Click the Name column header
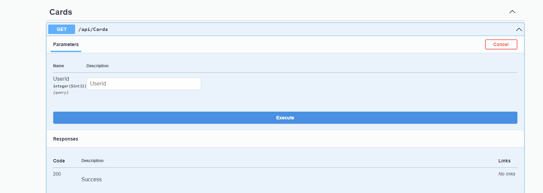Viewport: 543px width, 193px height. (59, 66)
